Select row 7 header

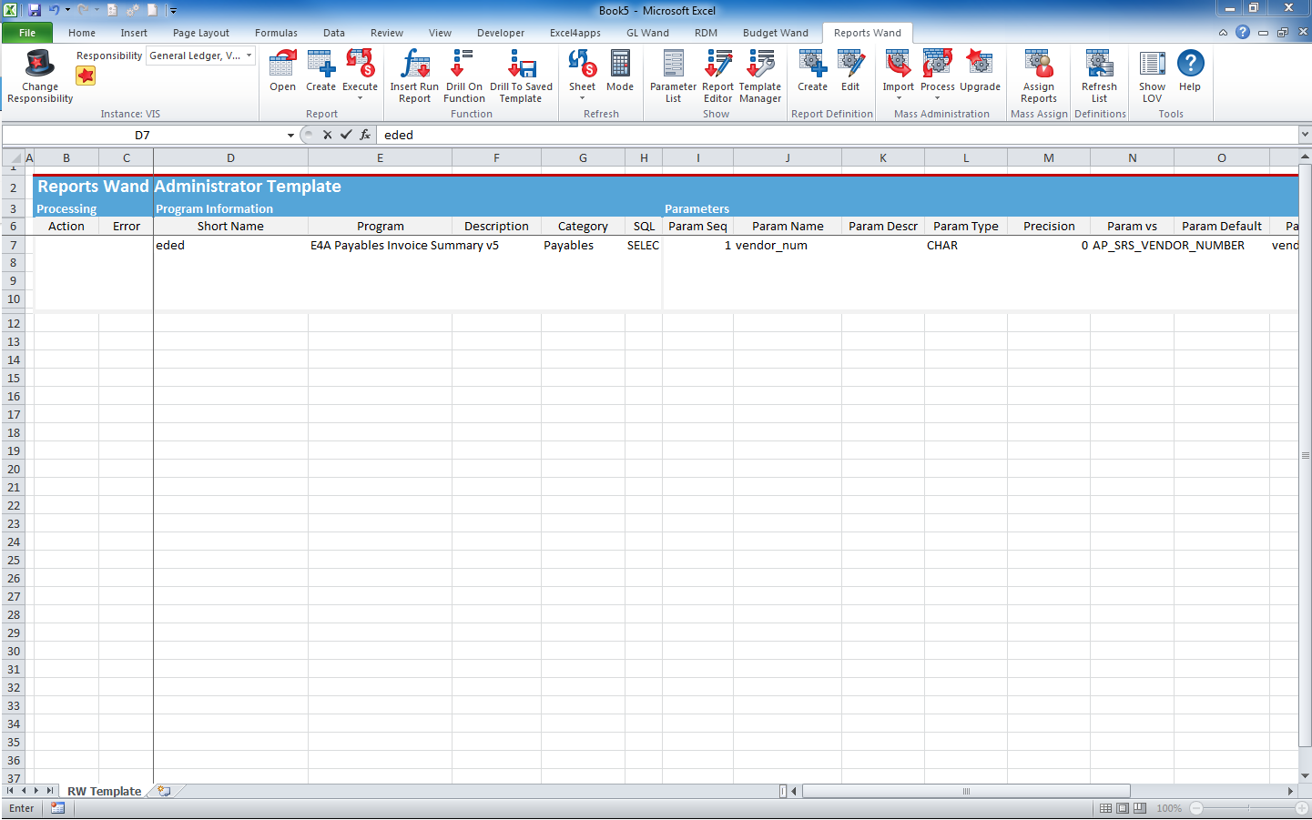[x=14, y=245]
